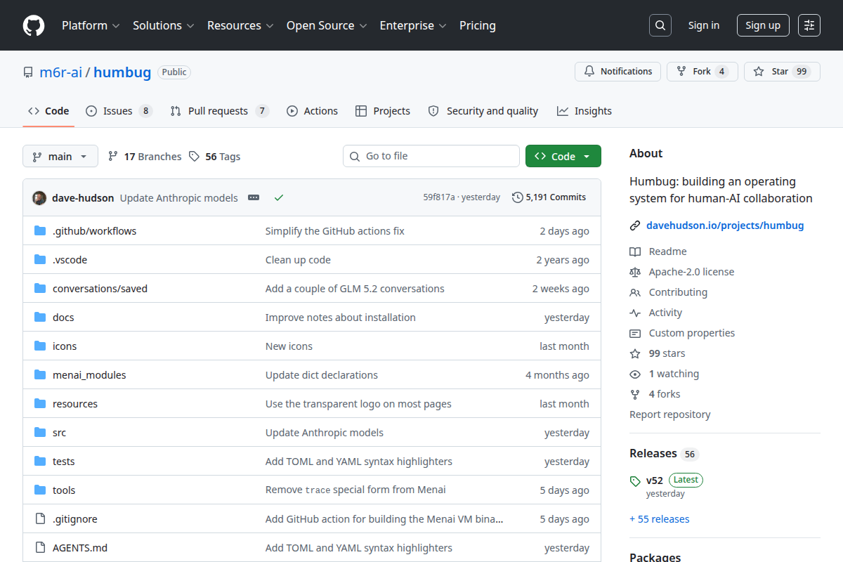Open the humbug repository name link
Screen dimensions: 843x562
122,72
